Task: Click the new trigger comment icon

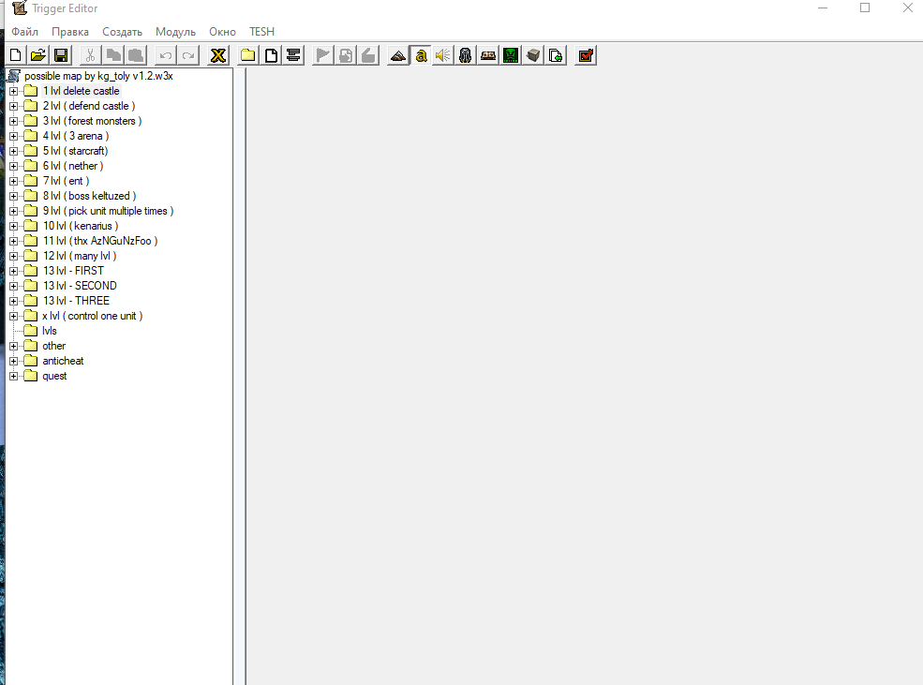Action: coord(293,55)
